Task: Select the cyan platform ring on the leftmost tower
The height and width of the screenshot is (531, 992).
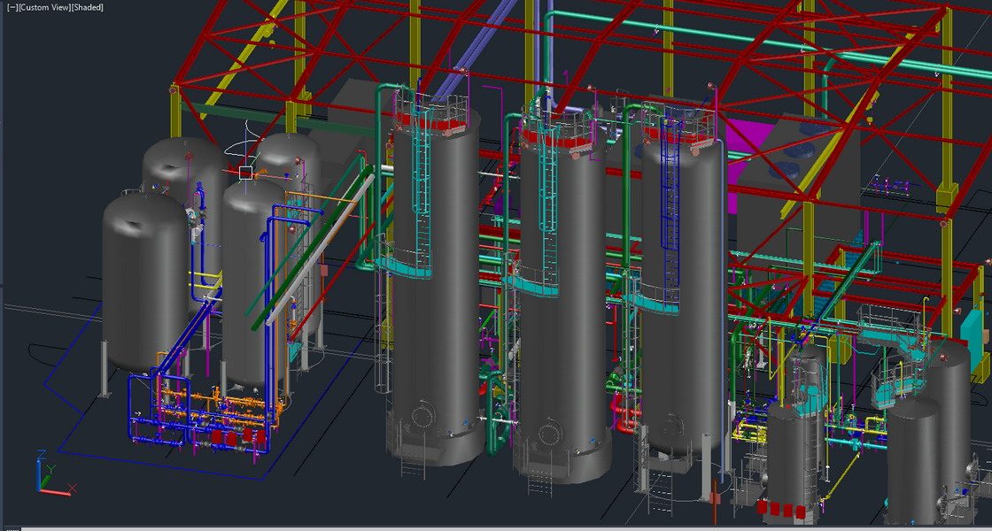Action: click(x=407, y=265)
